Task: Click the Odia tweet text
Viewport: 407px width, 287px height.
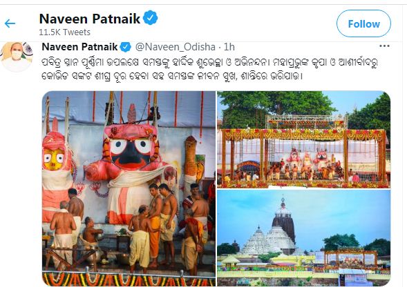Action: pyautogui.click(x=209, y=69)
